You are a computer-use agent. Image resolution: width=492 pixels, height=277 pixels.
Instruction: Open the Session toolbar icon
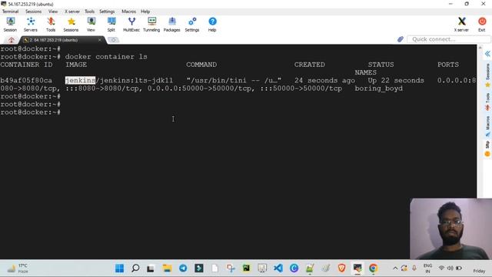click(10, 25)
